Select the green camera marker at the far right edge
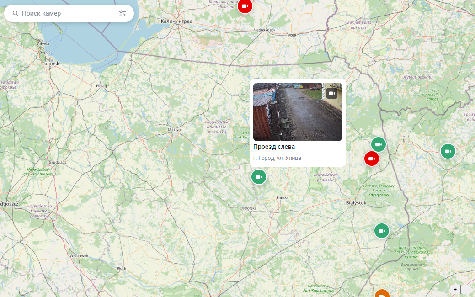The width and height of the screenshot is (475, 297). [448, 151]
